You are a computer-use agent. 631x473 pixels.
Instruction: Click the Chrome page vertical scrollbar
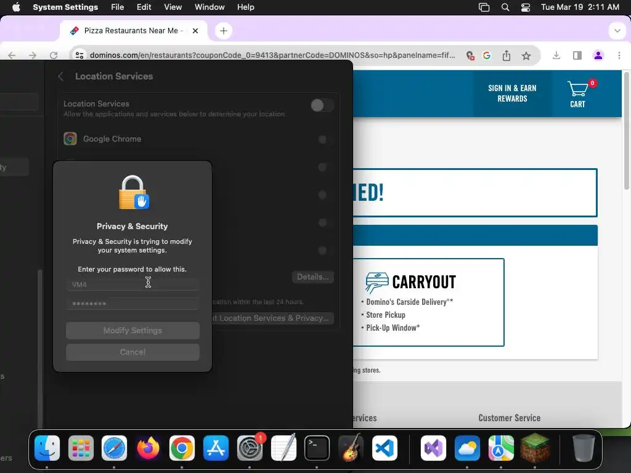click(626, 131)
